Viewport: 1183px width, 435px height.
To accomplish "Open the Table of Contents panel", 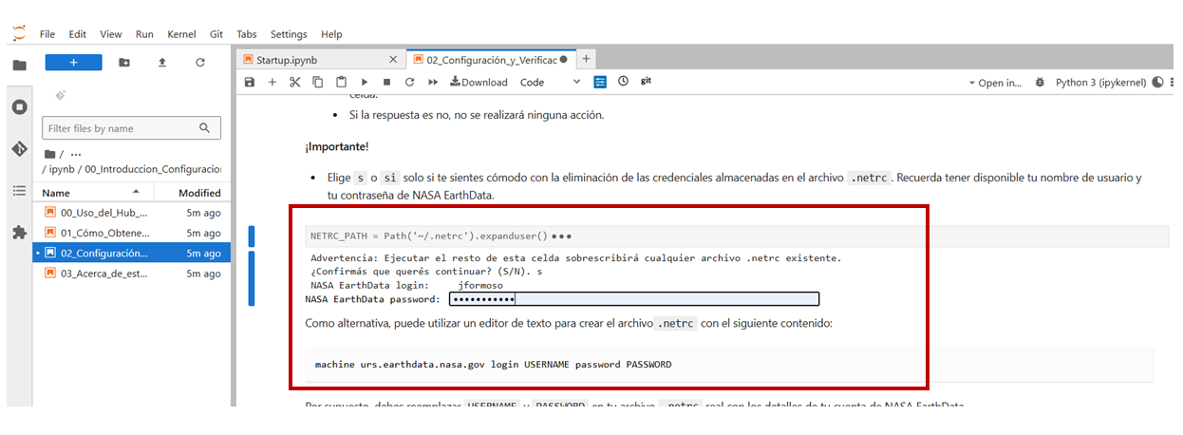I will pos(19,191).
